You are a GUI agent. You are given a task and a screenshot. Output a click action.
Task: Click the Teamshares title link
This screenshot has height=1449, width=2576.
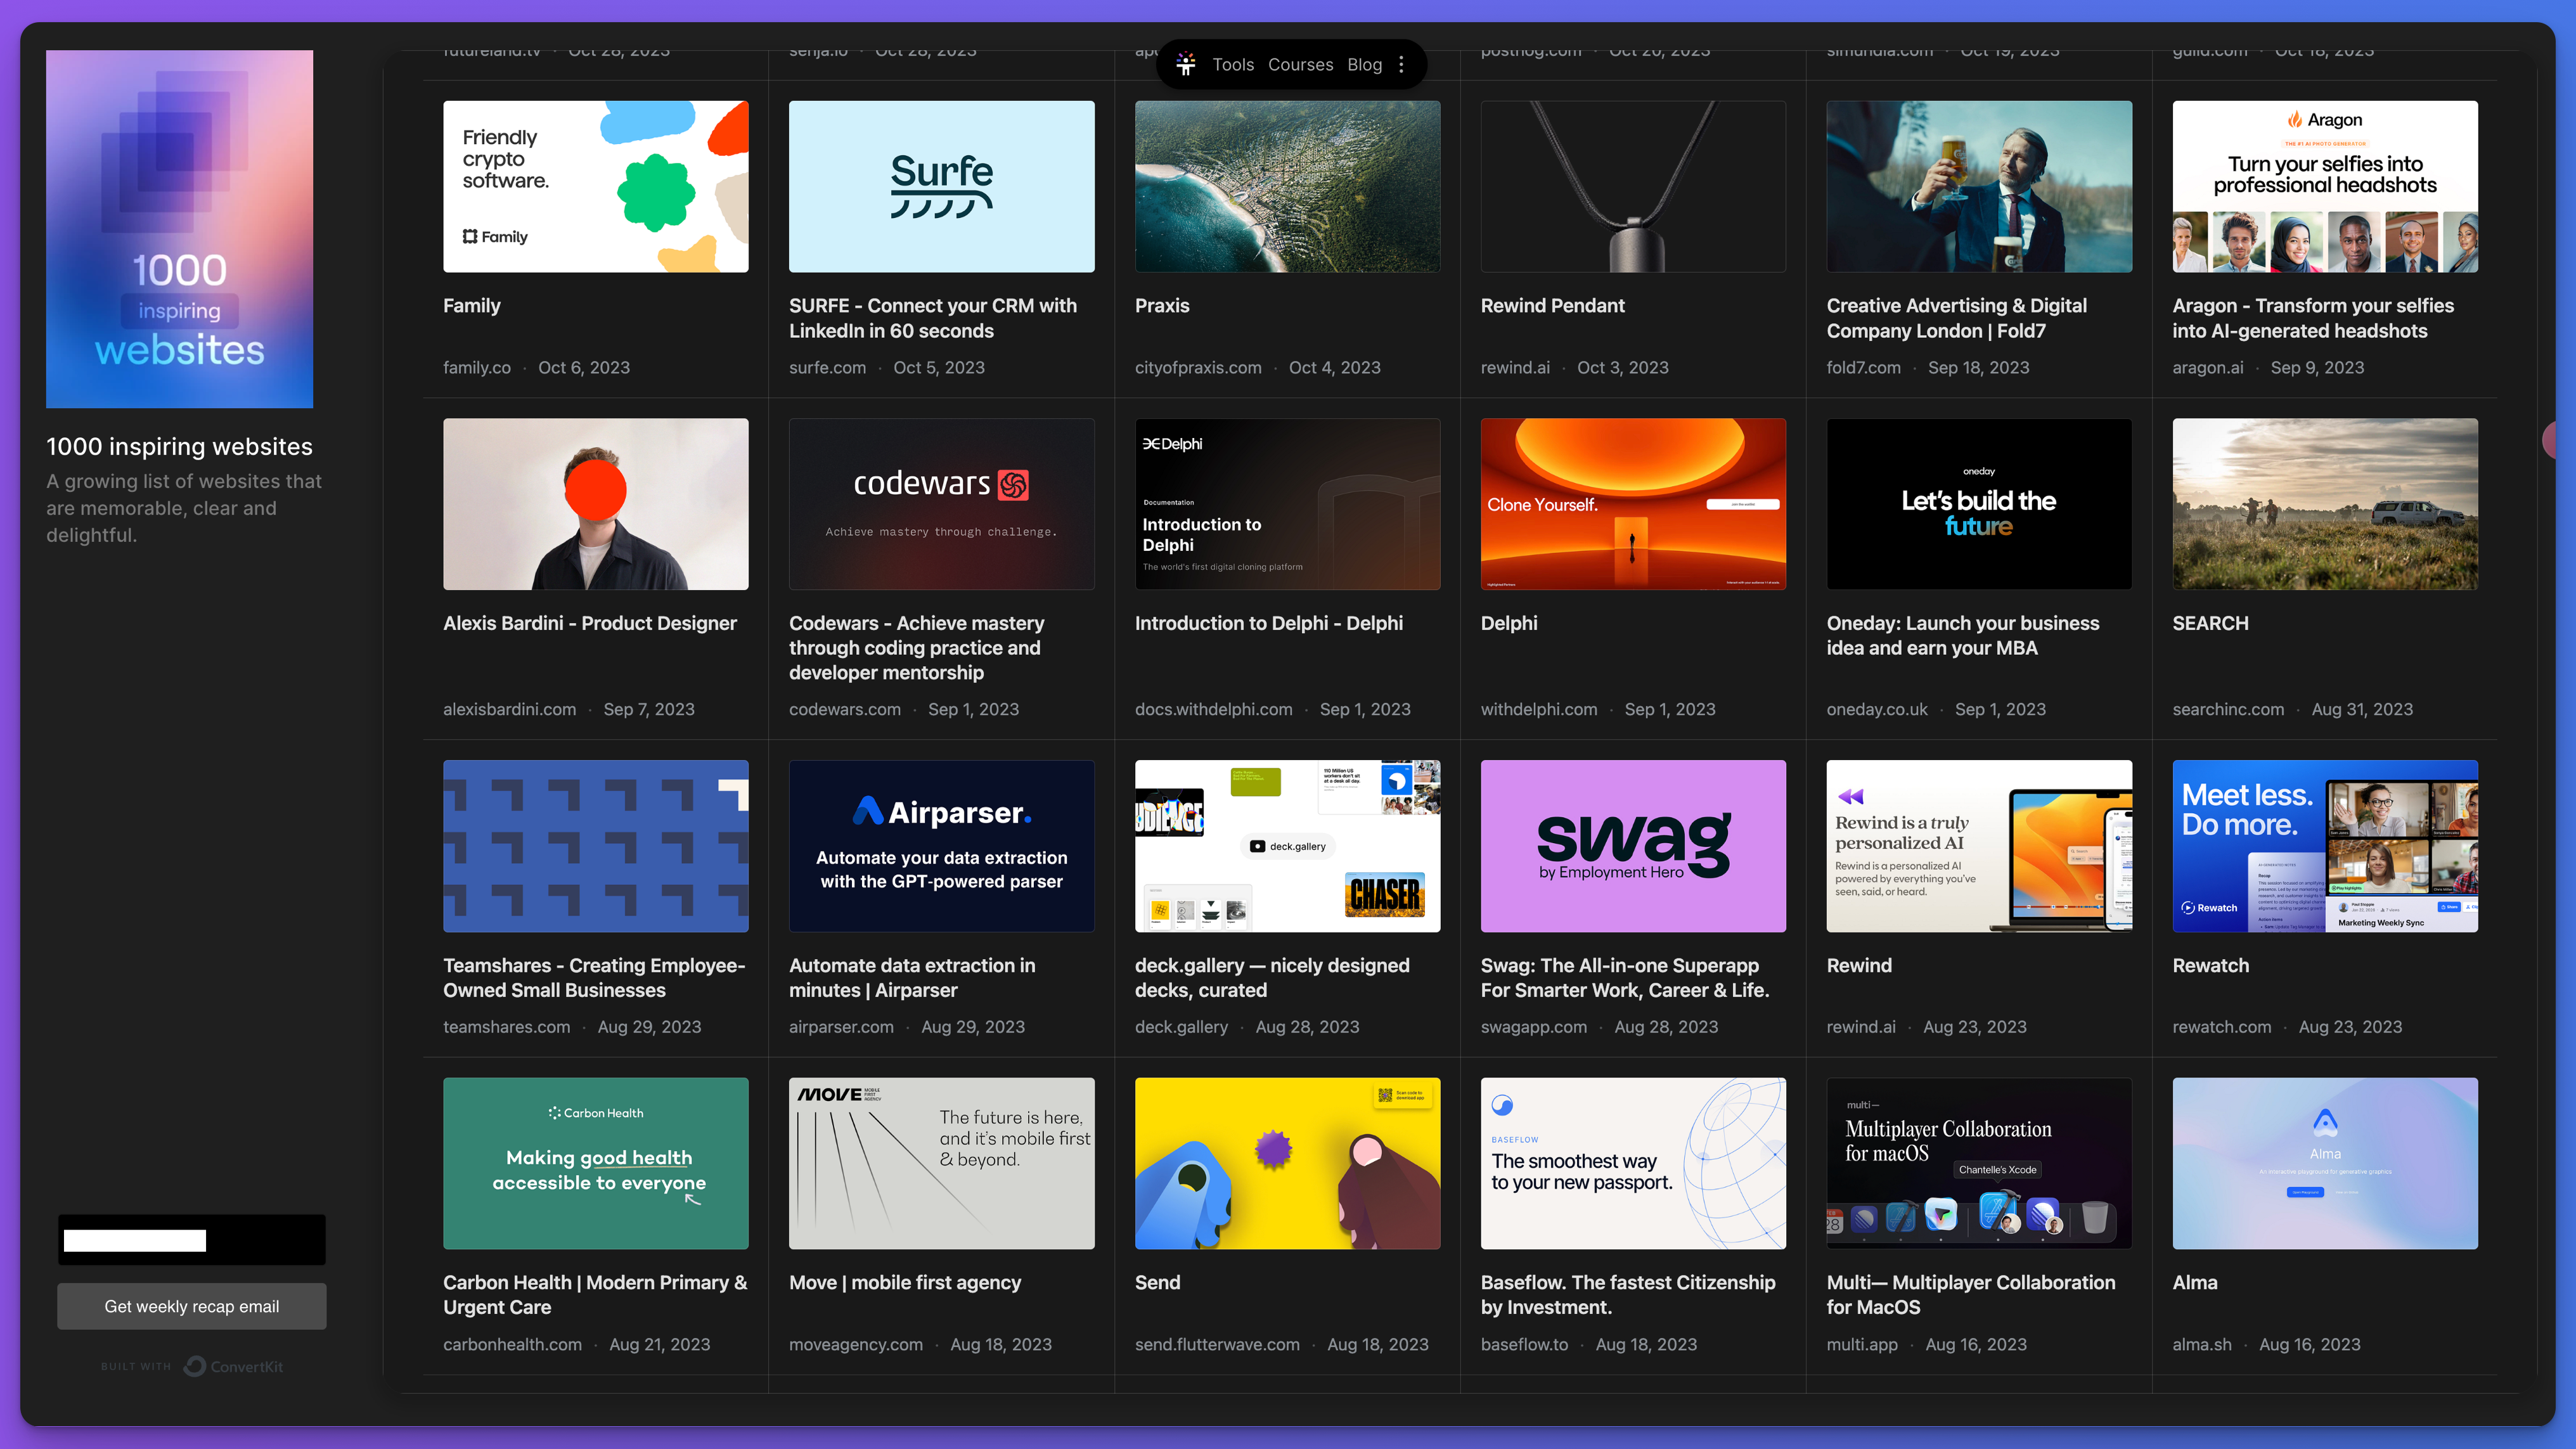point(594,977)
